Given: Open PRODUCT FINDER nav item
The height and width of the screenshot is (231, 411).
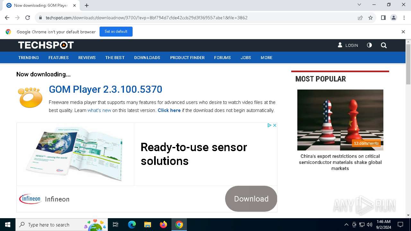Looking at the screenshot, I should (x=187, y=58).
